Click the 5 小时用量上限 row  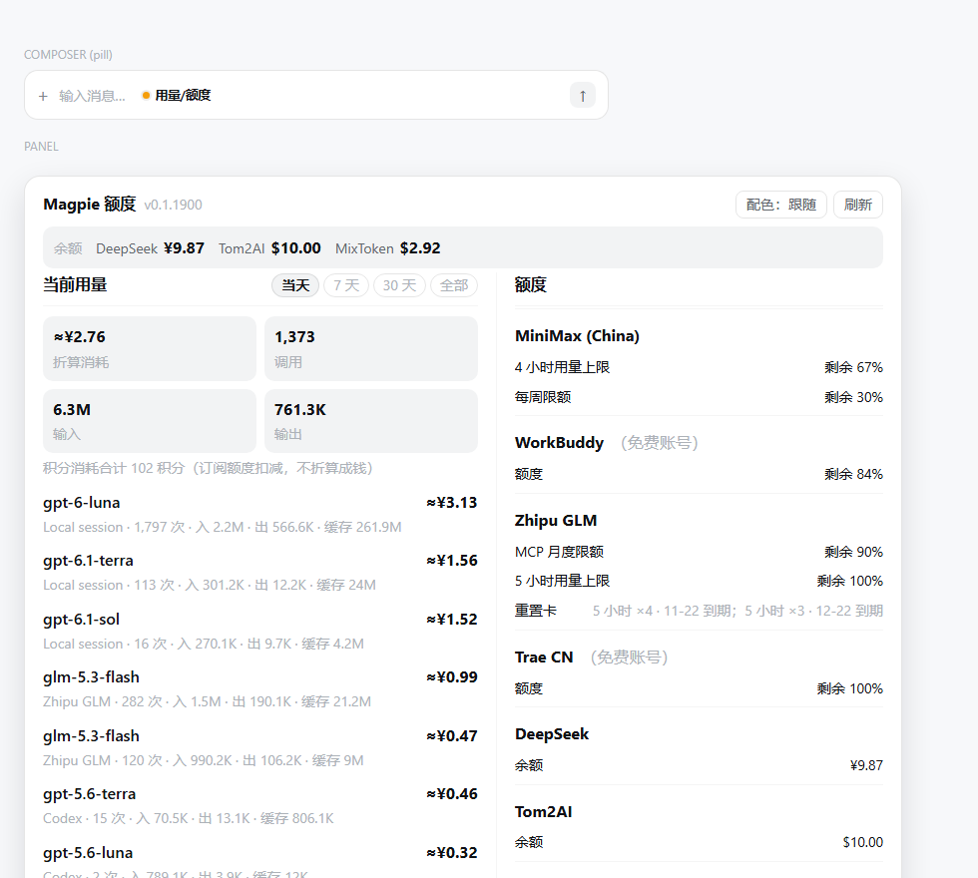[699, 581]
